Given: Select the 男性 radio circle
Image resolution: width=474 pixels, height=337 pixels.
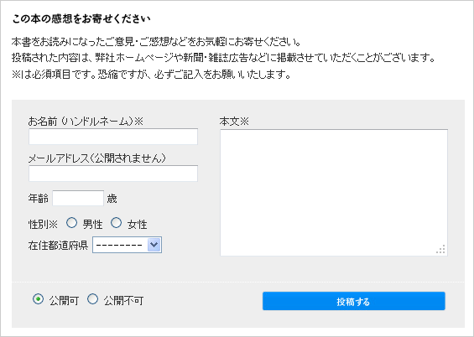Looking at the screenshot, I should (71, 223).
